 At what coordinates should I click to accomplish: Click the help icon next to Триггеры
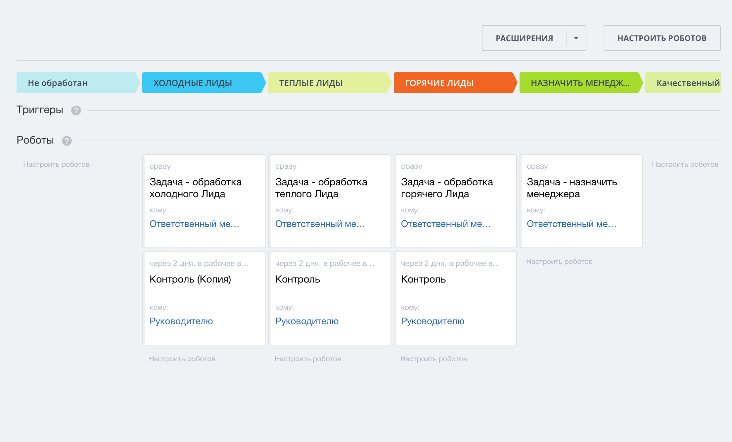click(76, 111)
